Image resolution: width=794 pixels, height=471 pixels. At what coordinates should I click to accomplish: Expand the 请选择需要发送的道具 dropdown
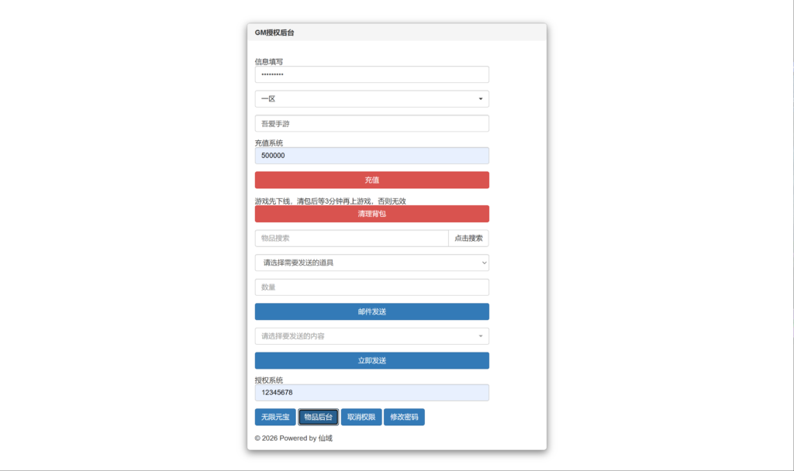click(371, 263)
